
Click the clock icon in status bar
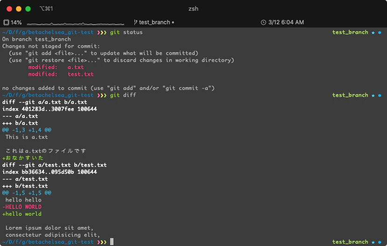(263, 22)
